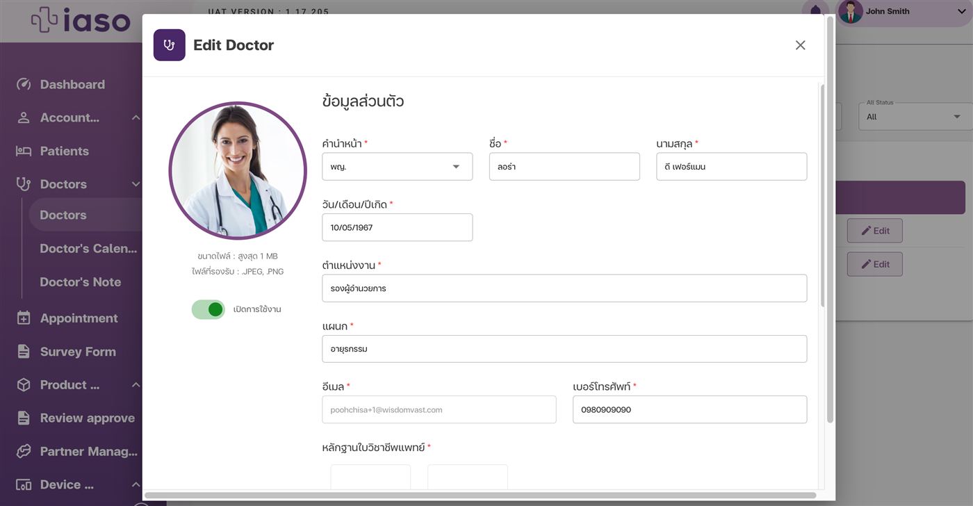
Task: Click the Review approve document icon
Action: (x=24, y=418)
